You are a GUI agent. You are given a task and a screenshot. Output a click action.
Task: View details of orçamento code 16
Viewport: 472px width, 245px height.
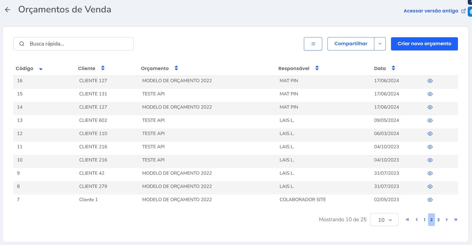(x=430, y=81)
